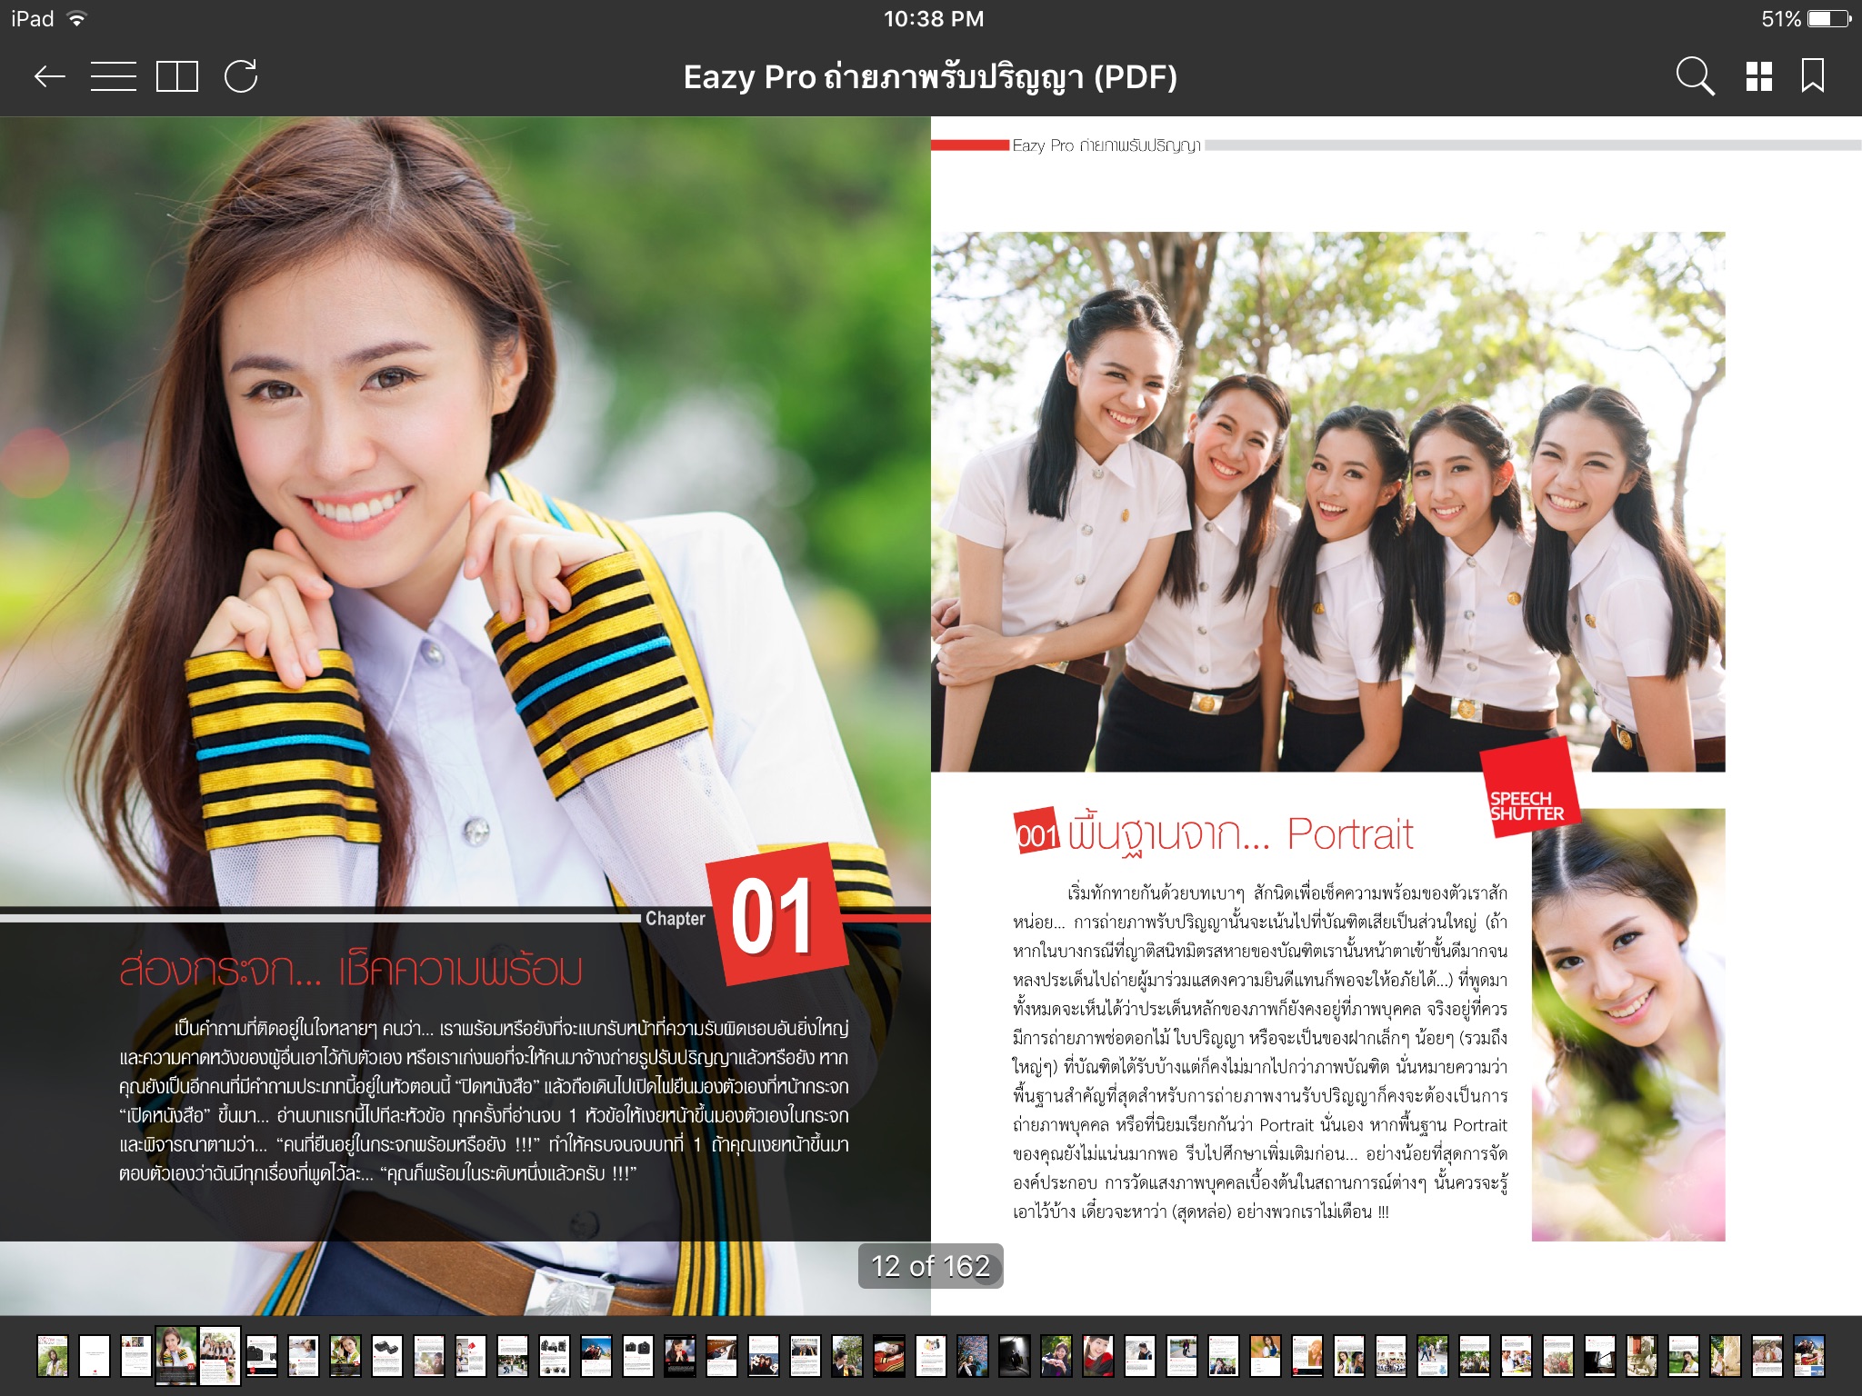Tap the group photo of five students
The image size is (1862, 1396).
1327,502
